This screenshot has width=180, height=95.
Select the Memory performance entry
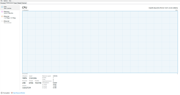point(10,12)
